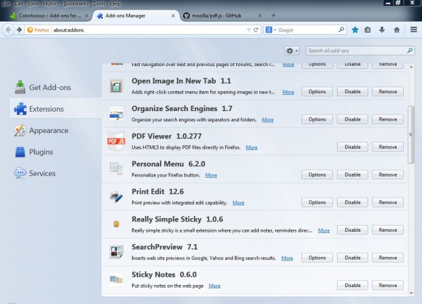Click the SearchPreview extension icon

pos(116,252)
